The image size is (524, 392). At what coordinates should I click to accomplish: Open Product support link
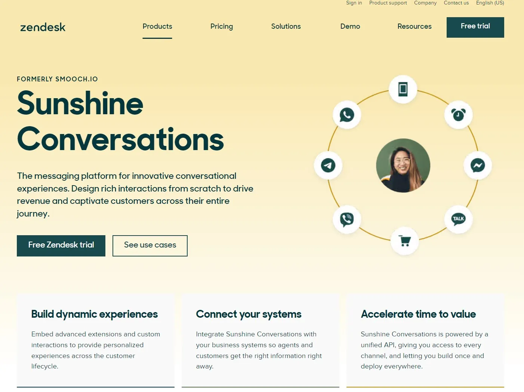tap(388, 3)
